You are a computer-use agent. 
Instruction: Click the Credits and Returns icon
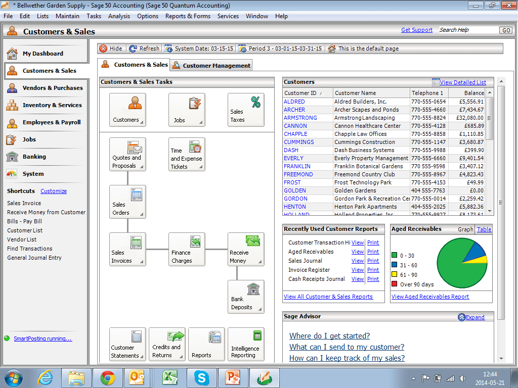(x=167, y=344)
